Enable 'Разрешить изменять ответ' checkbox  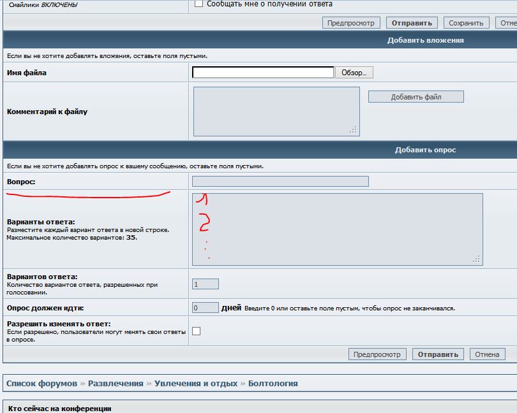click(197, 331)
